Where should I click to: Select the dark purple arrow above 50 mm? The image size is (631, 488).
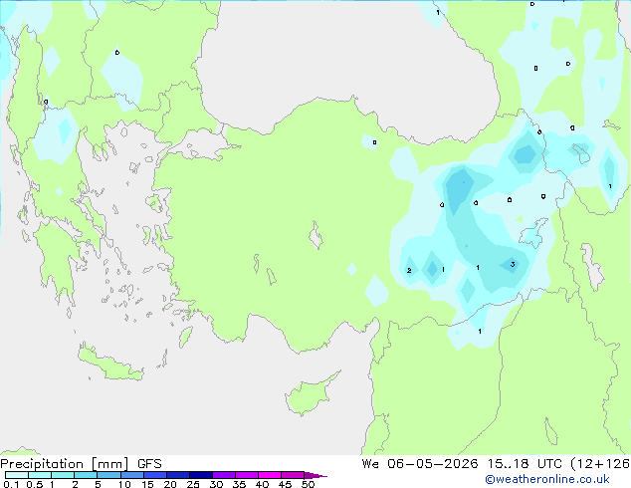pyautogui.click(x=315, y=475)
